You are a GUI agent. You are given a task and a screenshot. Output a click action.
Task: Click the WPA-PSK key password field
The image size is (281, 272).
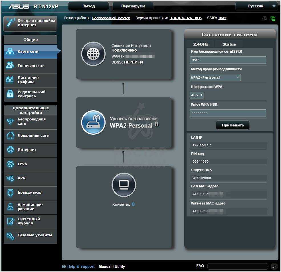click(228, 113)
